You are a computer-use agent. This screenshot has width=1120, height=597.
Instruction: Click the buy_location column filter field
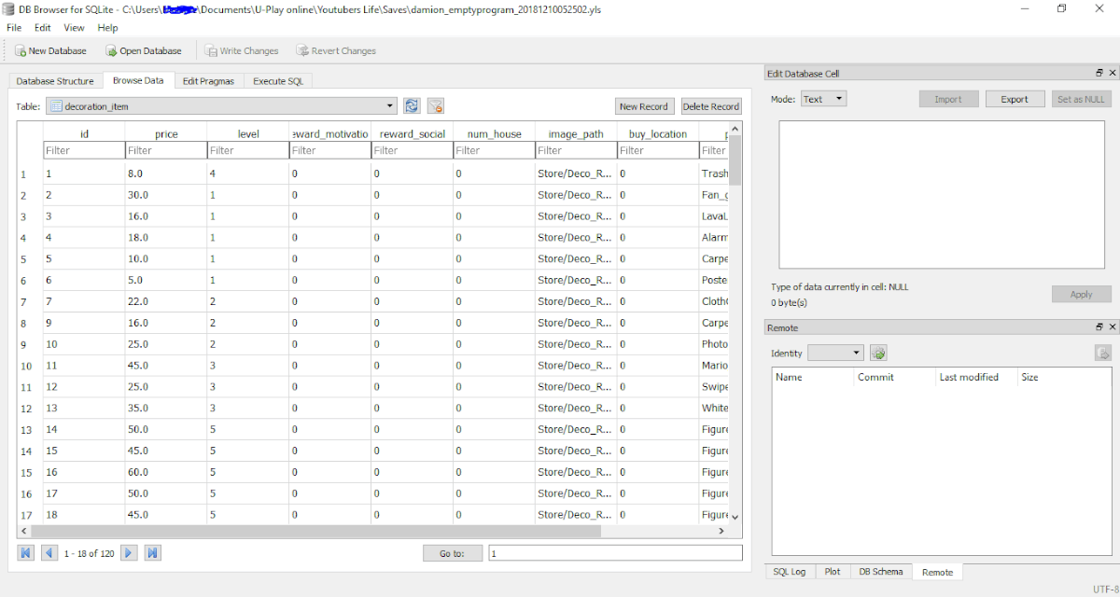[x=658, y=150]
